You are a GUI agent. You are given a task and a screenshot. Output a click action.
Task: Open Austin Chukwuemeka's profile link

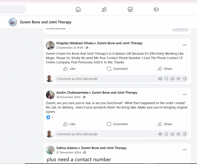tap(72, 93)
